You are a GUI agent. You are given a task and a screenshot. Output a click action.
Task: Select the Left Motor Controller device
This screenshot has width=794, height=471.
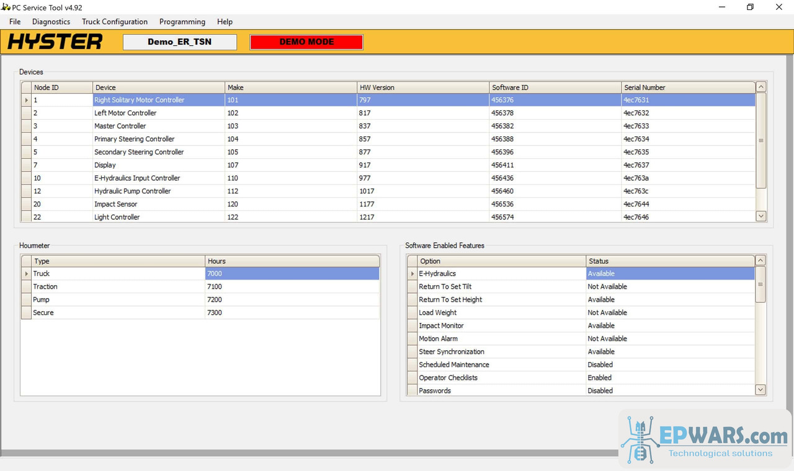(x=388, y=113)
